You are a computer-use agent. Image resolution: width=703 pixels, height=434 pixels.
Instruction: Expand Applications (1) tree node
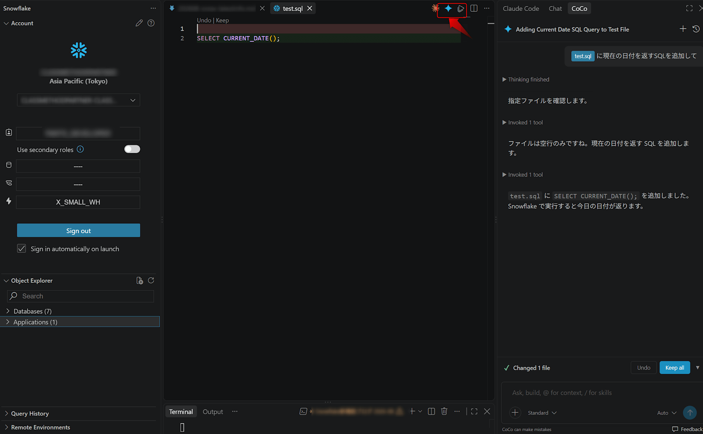(x=8, y=322)
